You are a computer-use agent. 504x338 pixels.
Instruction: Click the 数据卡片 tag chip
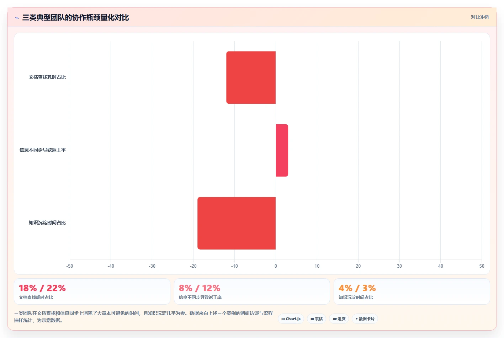(365, 319)
